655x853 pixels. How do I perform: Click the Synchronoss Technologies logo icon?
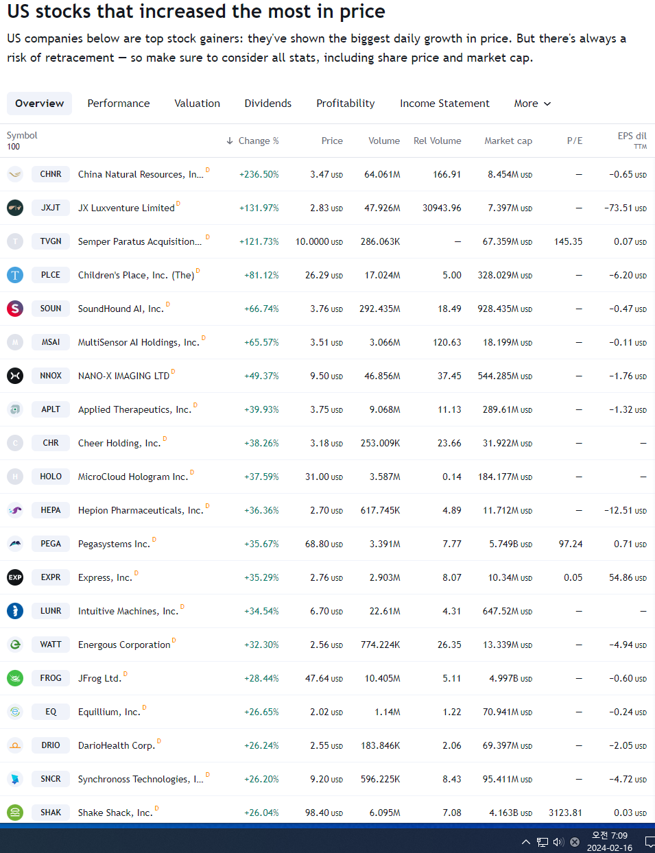pos(15,779)
